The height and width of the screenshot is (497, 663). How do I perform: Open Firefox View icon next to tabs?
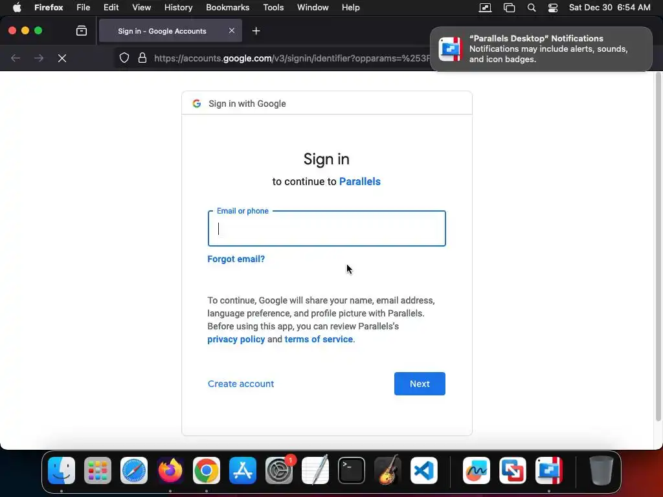click(82, 31)
